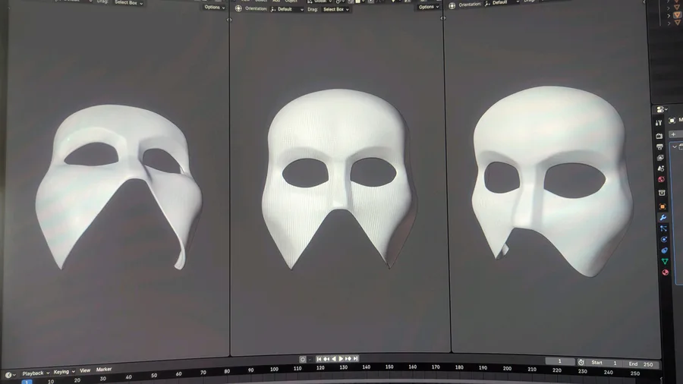
Task: Jump to the previous keyframe
Action: point(326,359)
